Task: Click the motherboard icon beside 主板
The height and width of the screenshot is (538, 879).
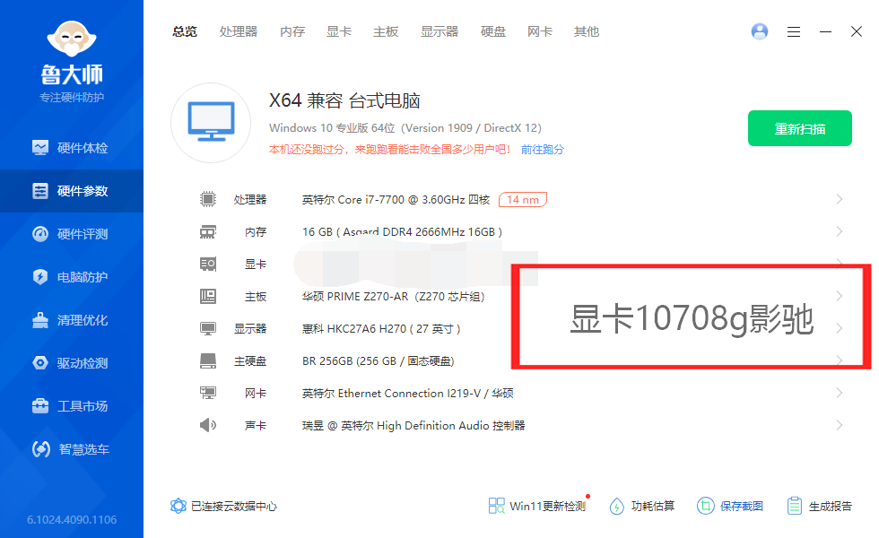Action: (208, 297)
